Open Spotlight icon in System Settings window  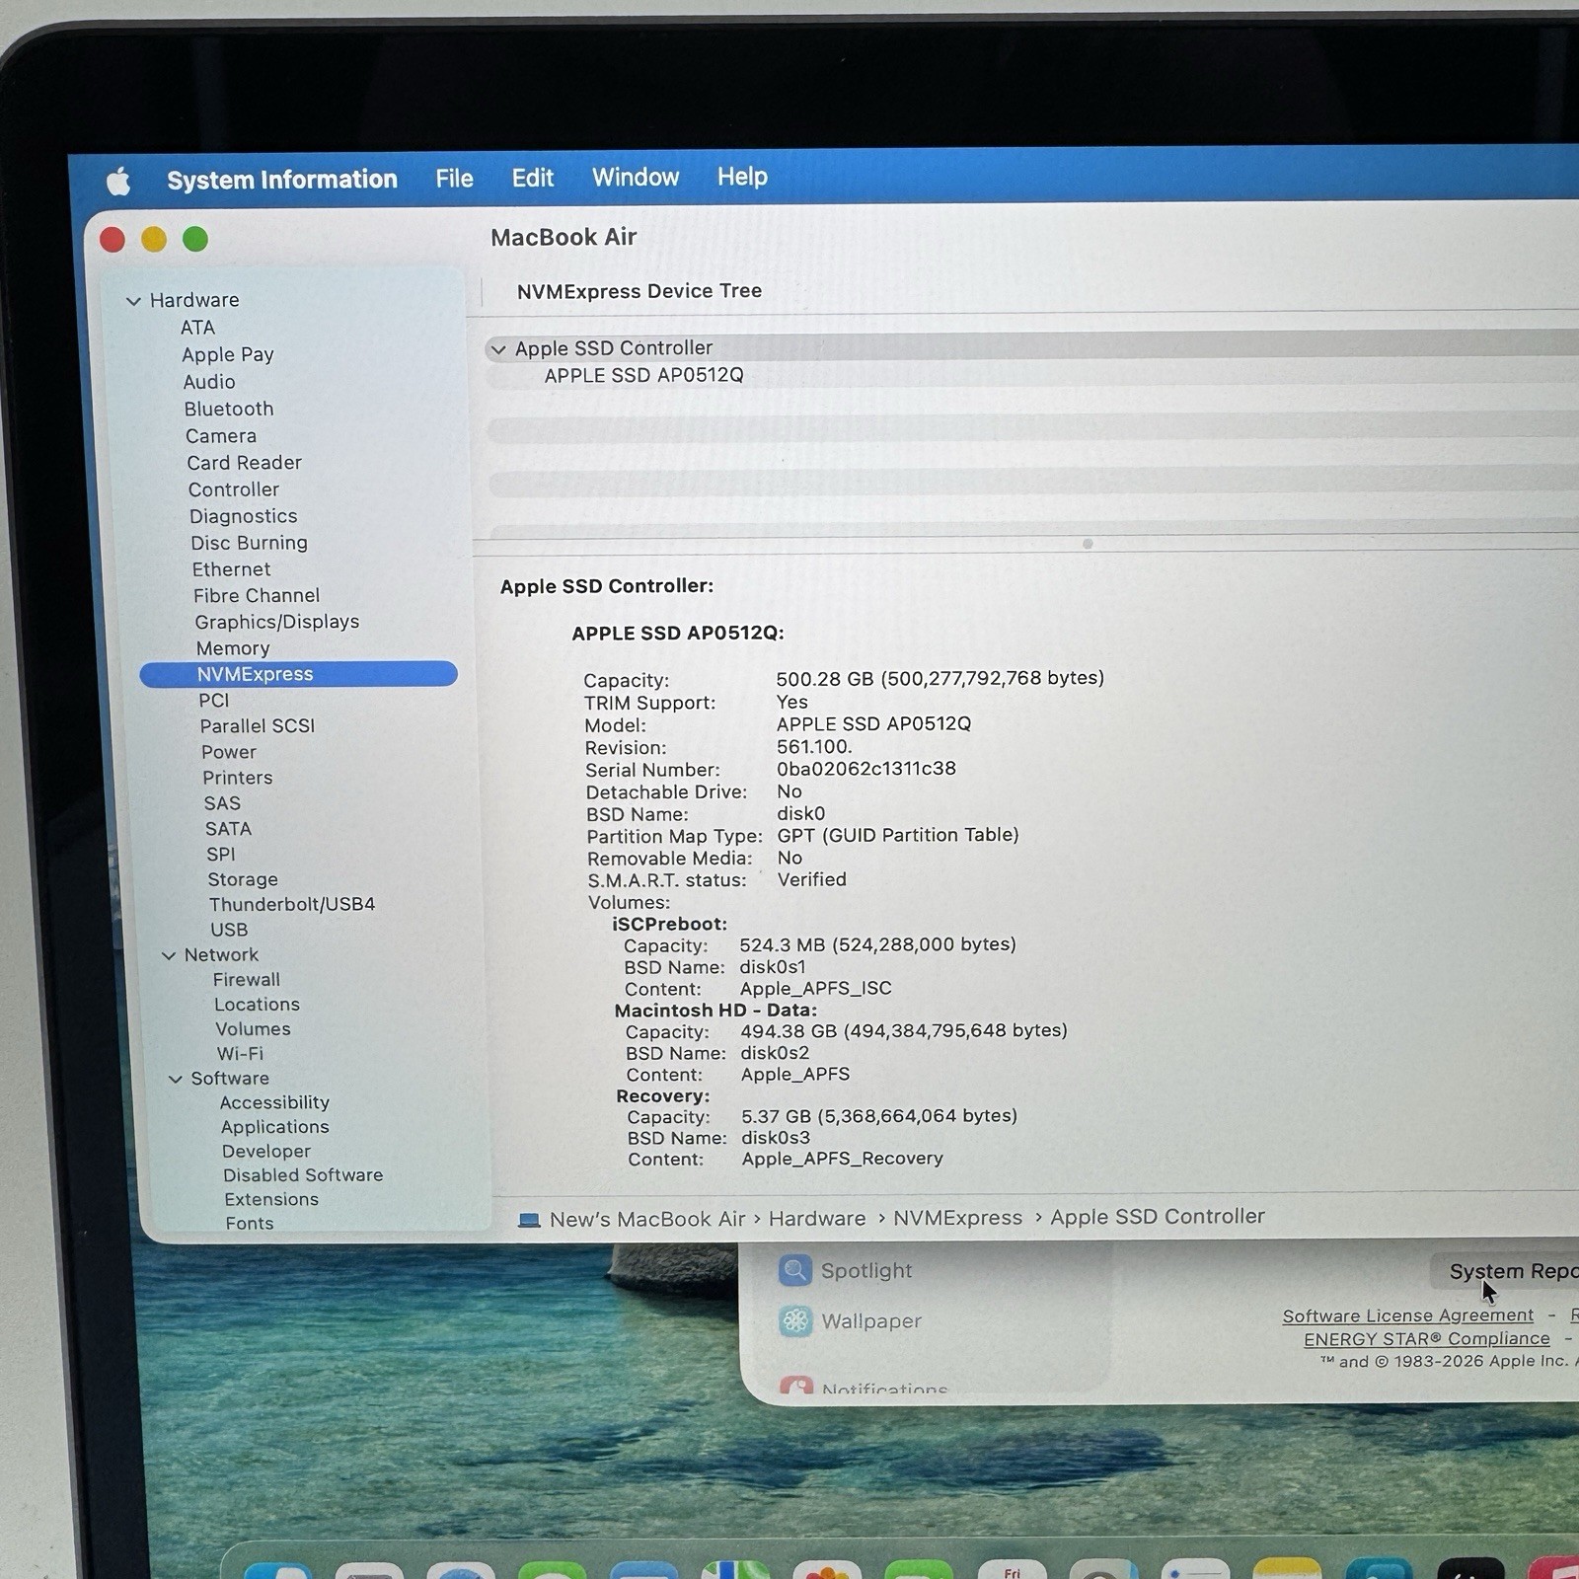794,1270
